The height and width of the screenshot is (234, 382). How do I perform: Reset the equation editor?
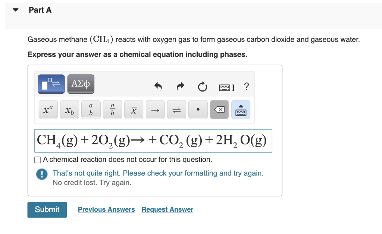202,87
